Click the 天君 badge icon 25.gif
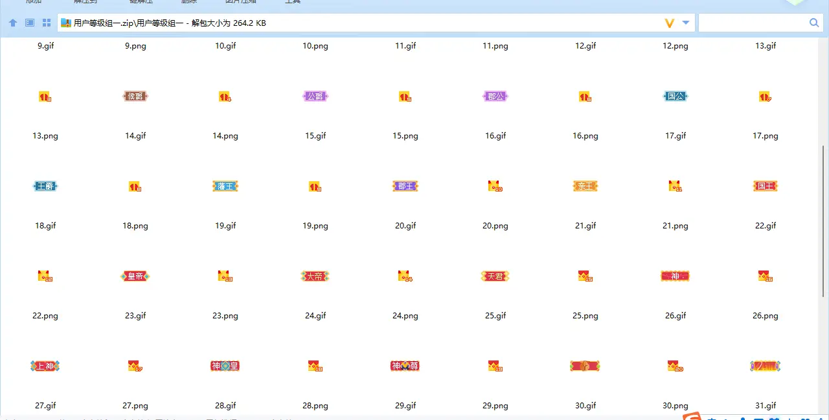 (495, 276)
